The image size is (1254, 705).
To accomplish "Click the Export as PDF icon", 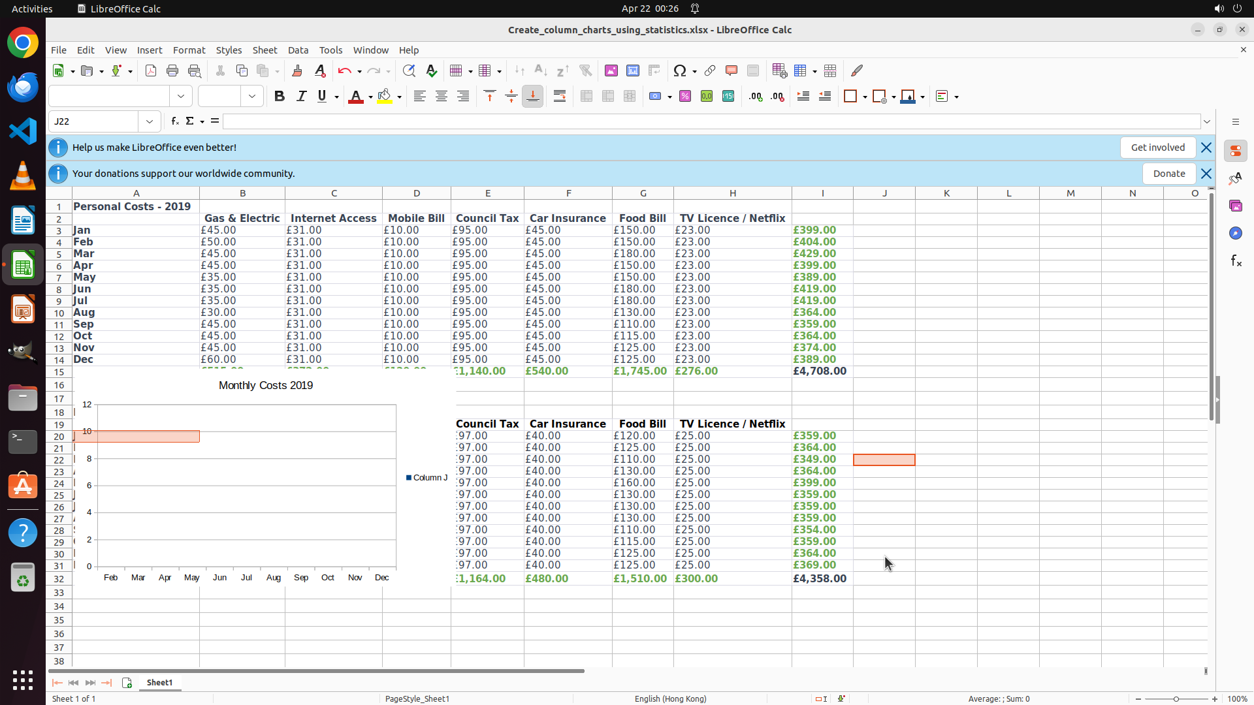I will coord(151,70).
